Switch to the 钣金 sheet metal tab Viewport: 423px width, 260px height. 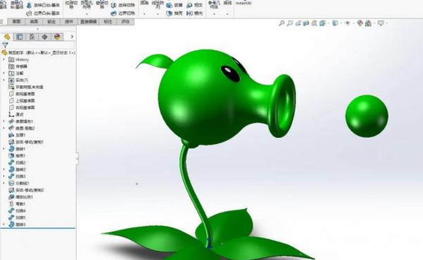point(51,22)
